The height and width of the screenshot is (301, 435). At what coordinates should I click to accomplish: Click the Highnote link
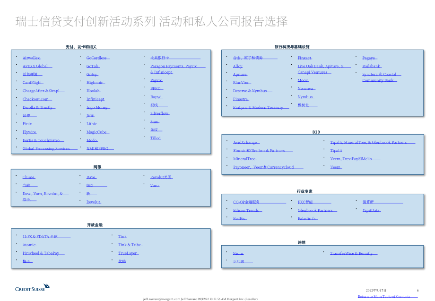(x=96, y=83)
